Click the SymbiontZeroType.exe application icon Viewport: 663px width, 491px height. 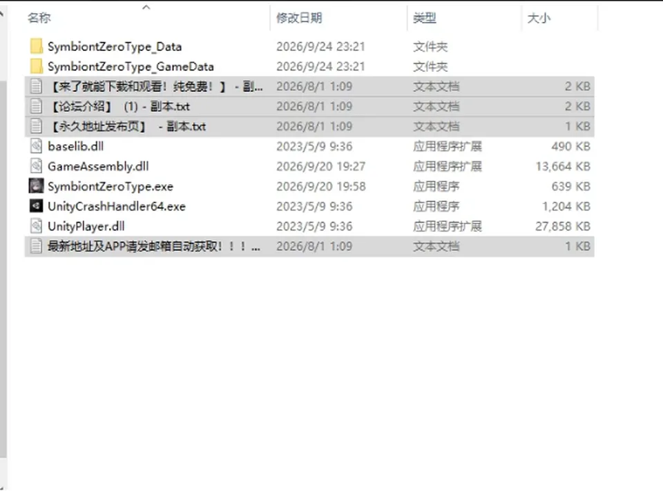[x=37, y=186]
